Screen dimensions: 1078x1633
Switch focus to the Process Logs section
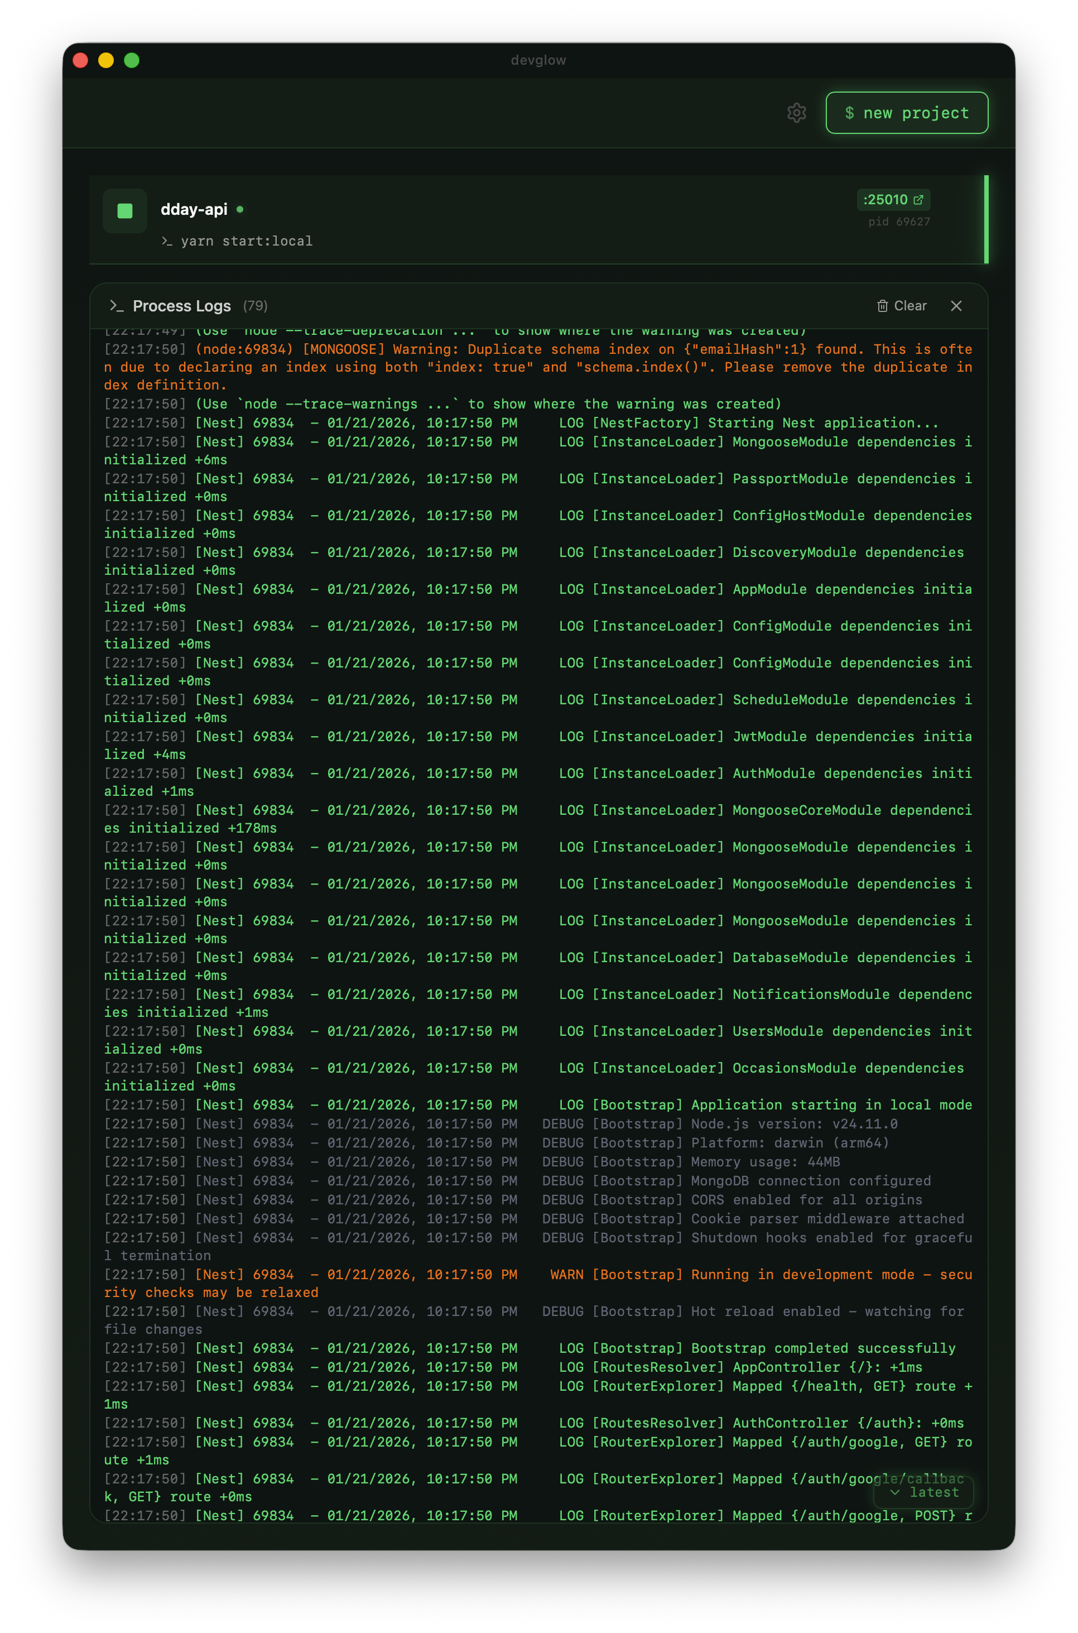coord(181,305)
